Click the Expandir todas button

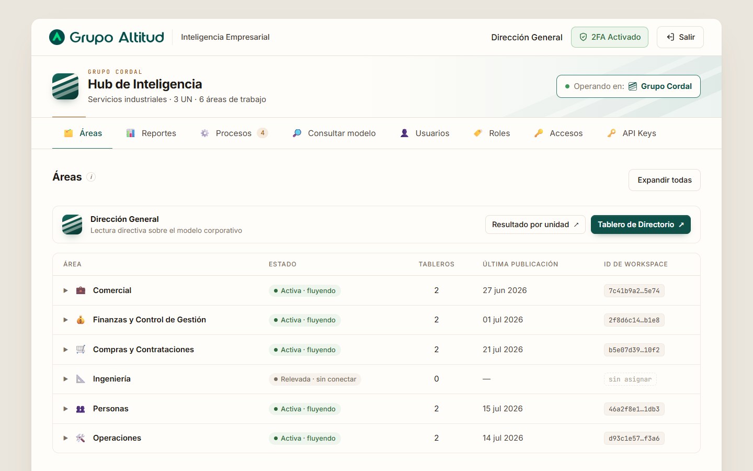point(664,180)
